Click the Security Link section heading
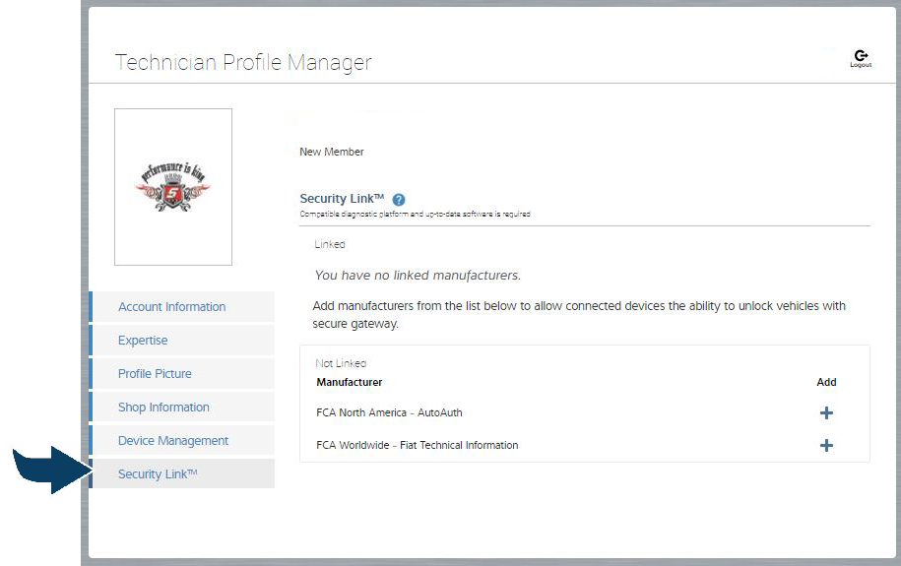 (x=342, y=199)
